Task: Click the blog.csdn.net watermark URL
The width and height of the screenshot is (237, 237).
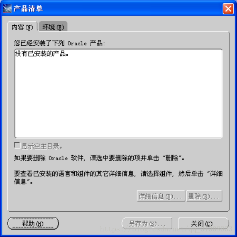Action: coord(166,229)
